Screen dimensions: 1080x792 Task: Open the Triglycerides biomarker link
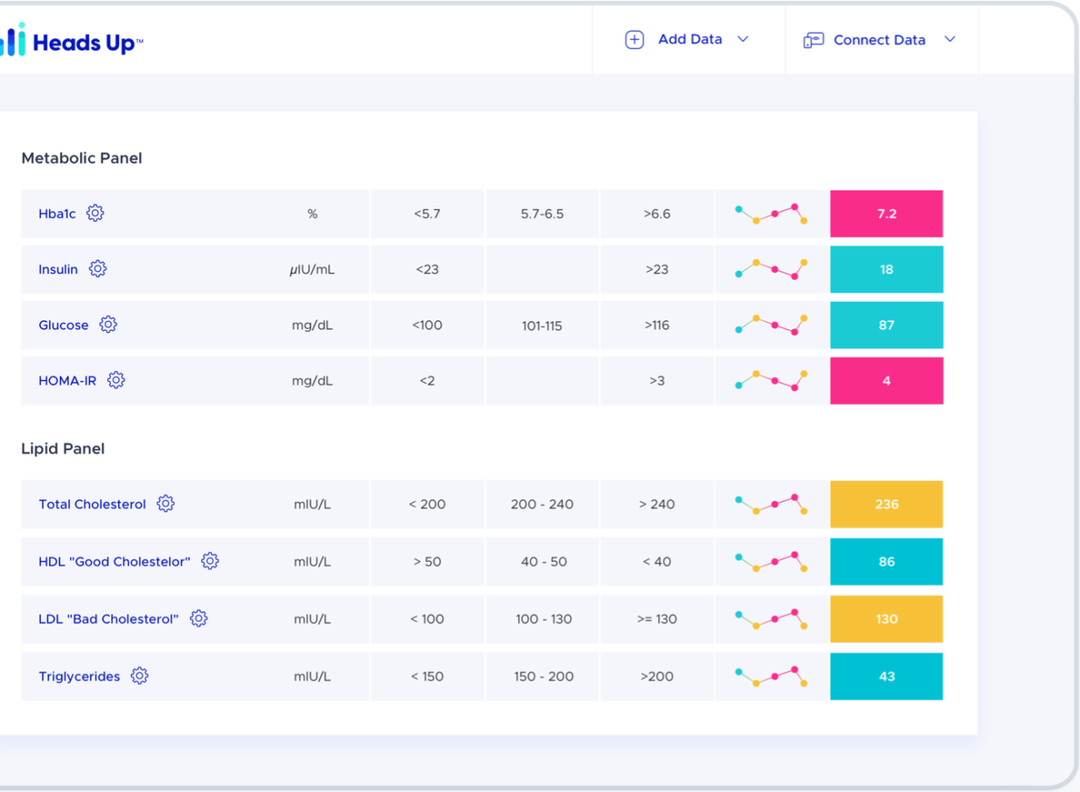[79, 676]
